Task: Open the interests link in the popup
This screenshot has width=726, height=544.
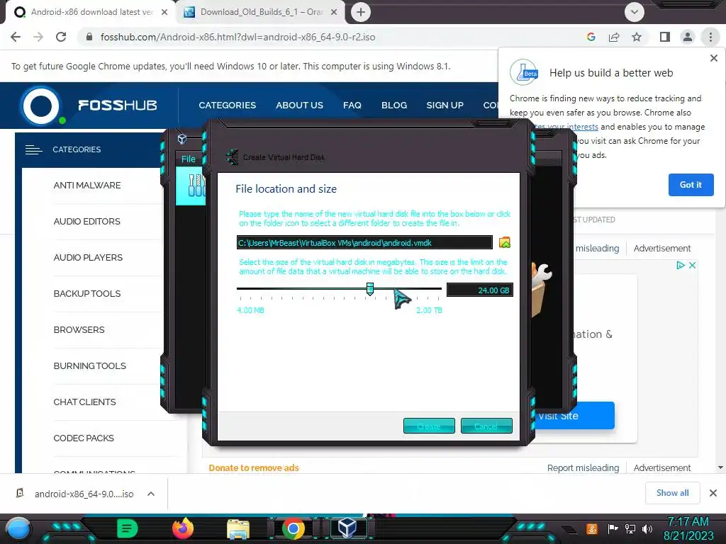Action: click(583, 127)
